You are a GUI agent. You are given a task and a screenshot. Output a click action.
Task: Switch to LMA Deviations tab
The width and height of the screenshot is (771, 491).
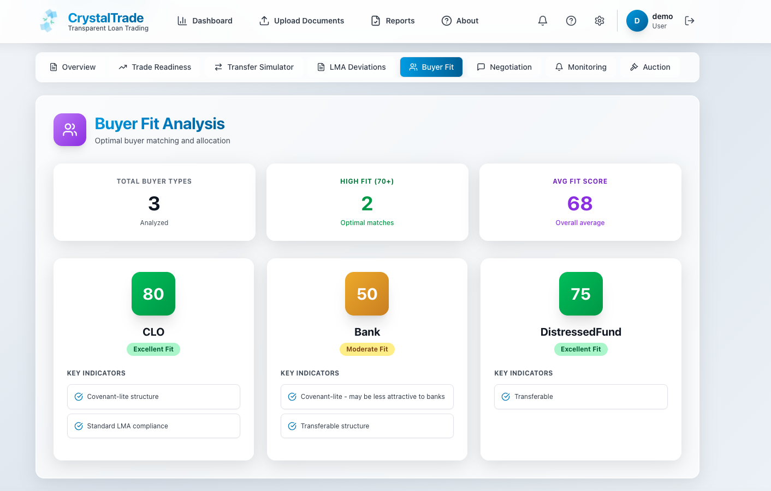[x=351, y=67]
